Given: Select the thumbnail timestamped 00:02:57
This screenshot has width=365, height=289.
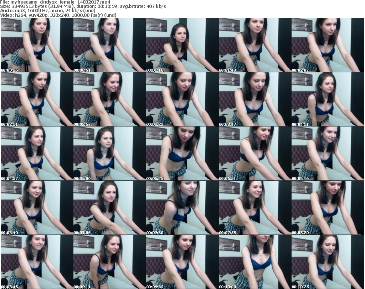Looking at the screenshot, I should tap(110, 99).
